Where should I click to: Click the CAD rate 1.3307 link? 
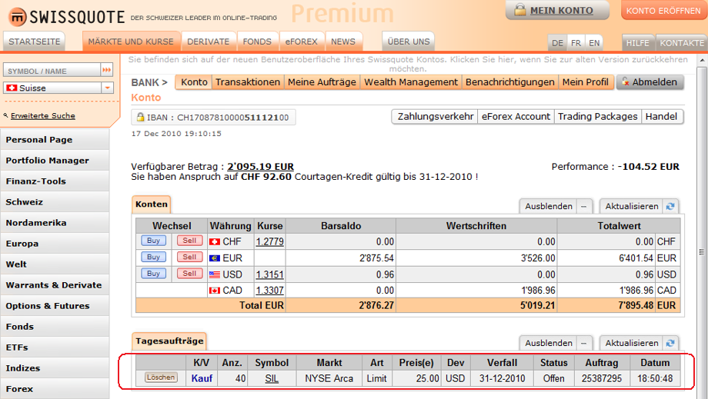[x=270, y=291]
